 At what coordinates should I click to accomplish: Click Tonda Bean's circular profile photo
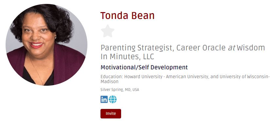click(46, 45)
